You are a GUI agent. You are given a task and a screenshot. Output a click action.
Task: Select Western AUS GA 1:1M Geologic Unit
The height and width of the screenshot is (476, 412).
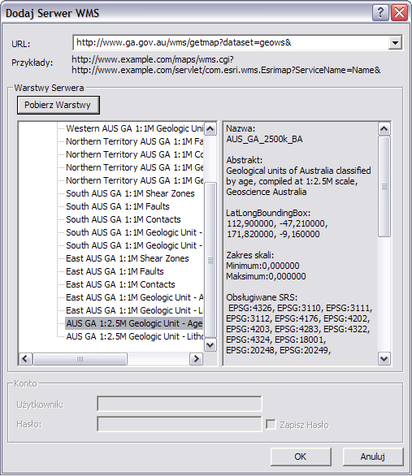135,128
